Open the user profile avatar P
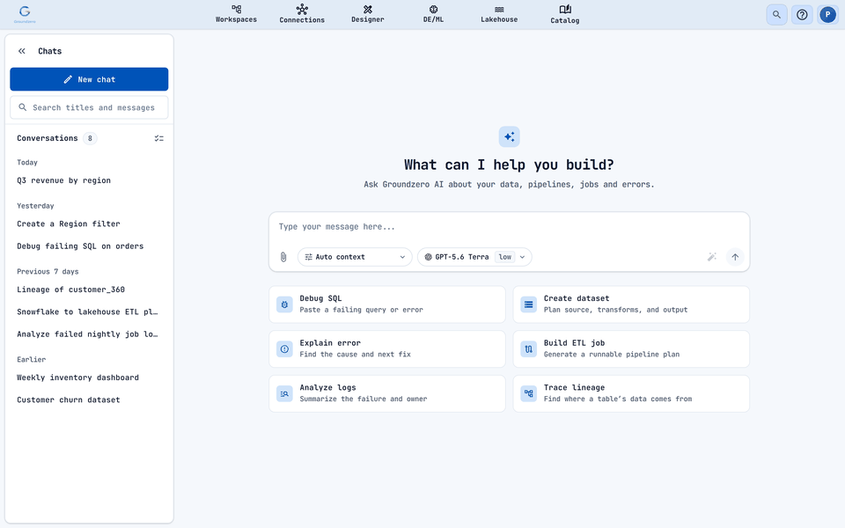The height and width of the screenshot is (528, 845). [x=827, y=15]
